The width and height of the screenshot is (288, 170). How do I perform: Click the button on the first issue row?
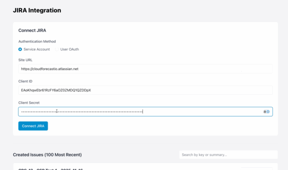(x=256, y=169)
